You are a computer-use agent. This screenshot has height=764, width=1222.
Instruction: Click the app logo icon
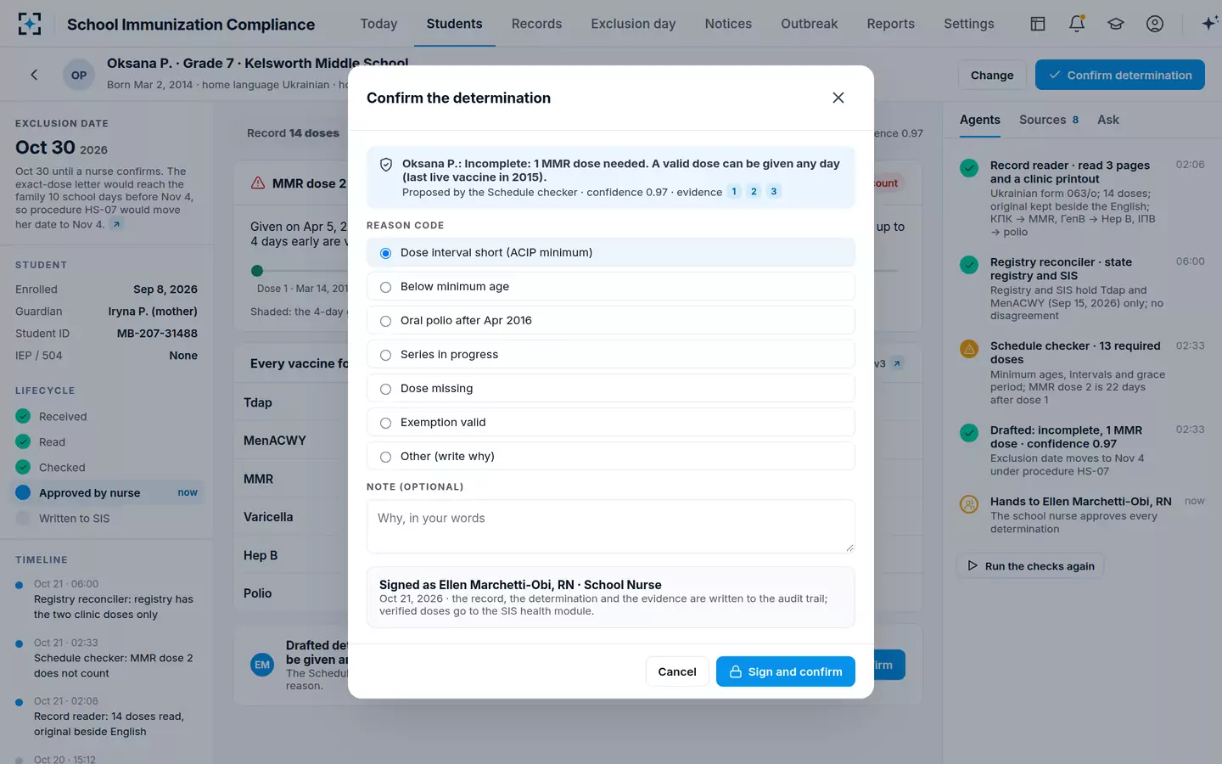[30, 24]
